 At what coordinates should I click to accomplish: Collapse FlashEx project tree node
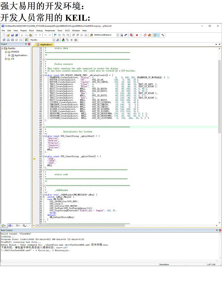(2, 48)
